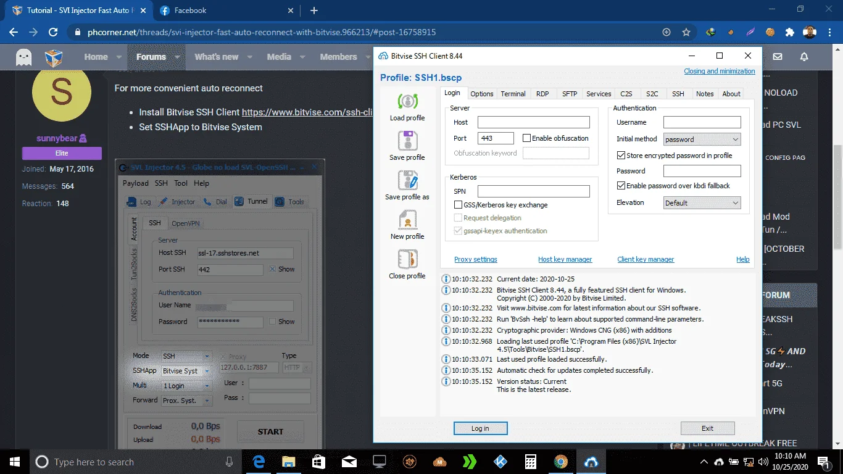
Task: Click the Help link in Bitvise
Action: coord(743,259)
